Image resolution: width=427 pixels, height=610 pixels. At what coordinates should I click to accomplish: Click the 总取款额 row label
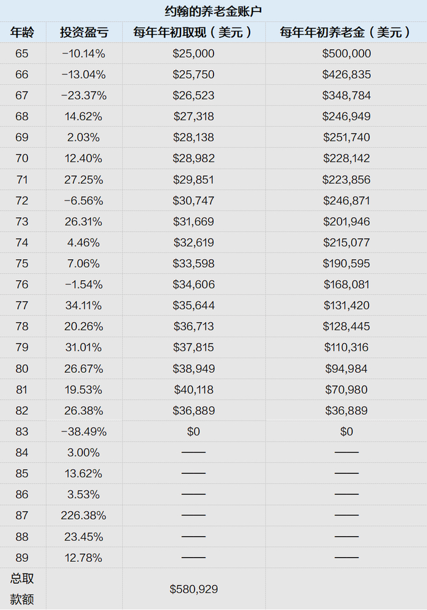(x=22, y=589)
